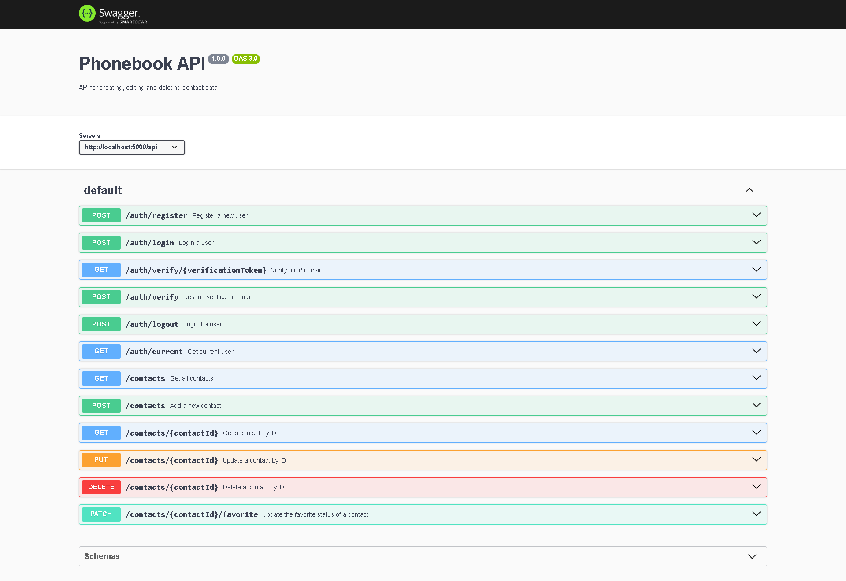Click the POST badge for /auth/register
The image size is (846, 581).
coord(101,215)
